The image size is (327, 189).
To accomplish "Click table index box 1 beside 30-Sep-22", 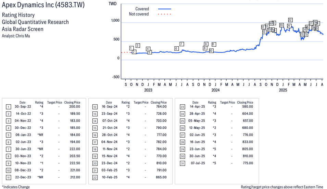I will click(x=8, y=107).
